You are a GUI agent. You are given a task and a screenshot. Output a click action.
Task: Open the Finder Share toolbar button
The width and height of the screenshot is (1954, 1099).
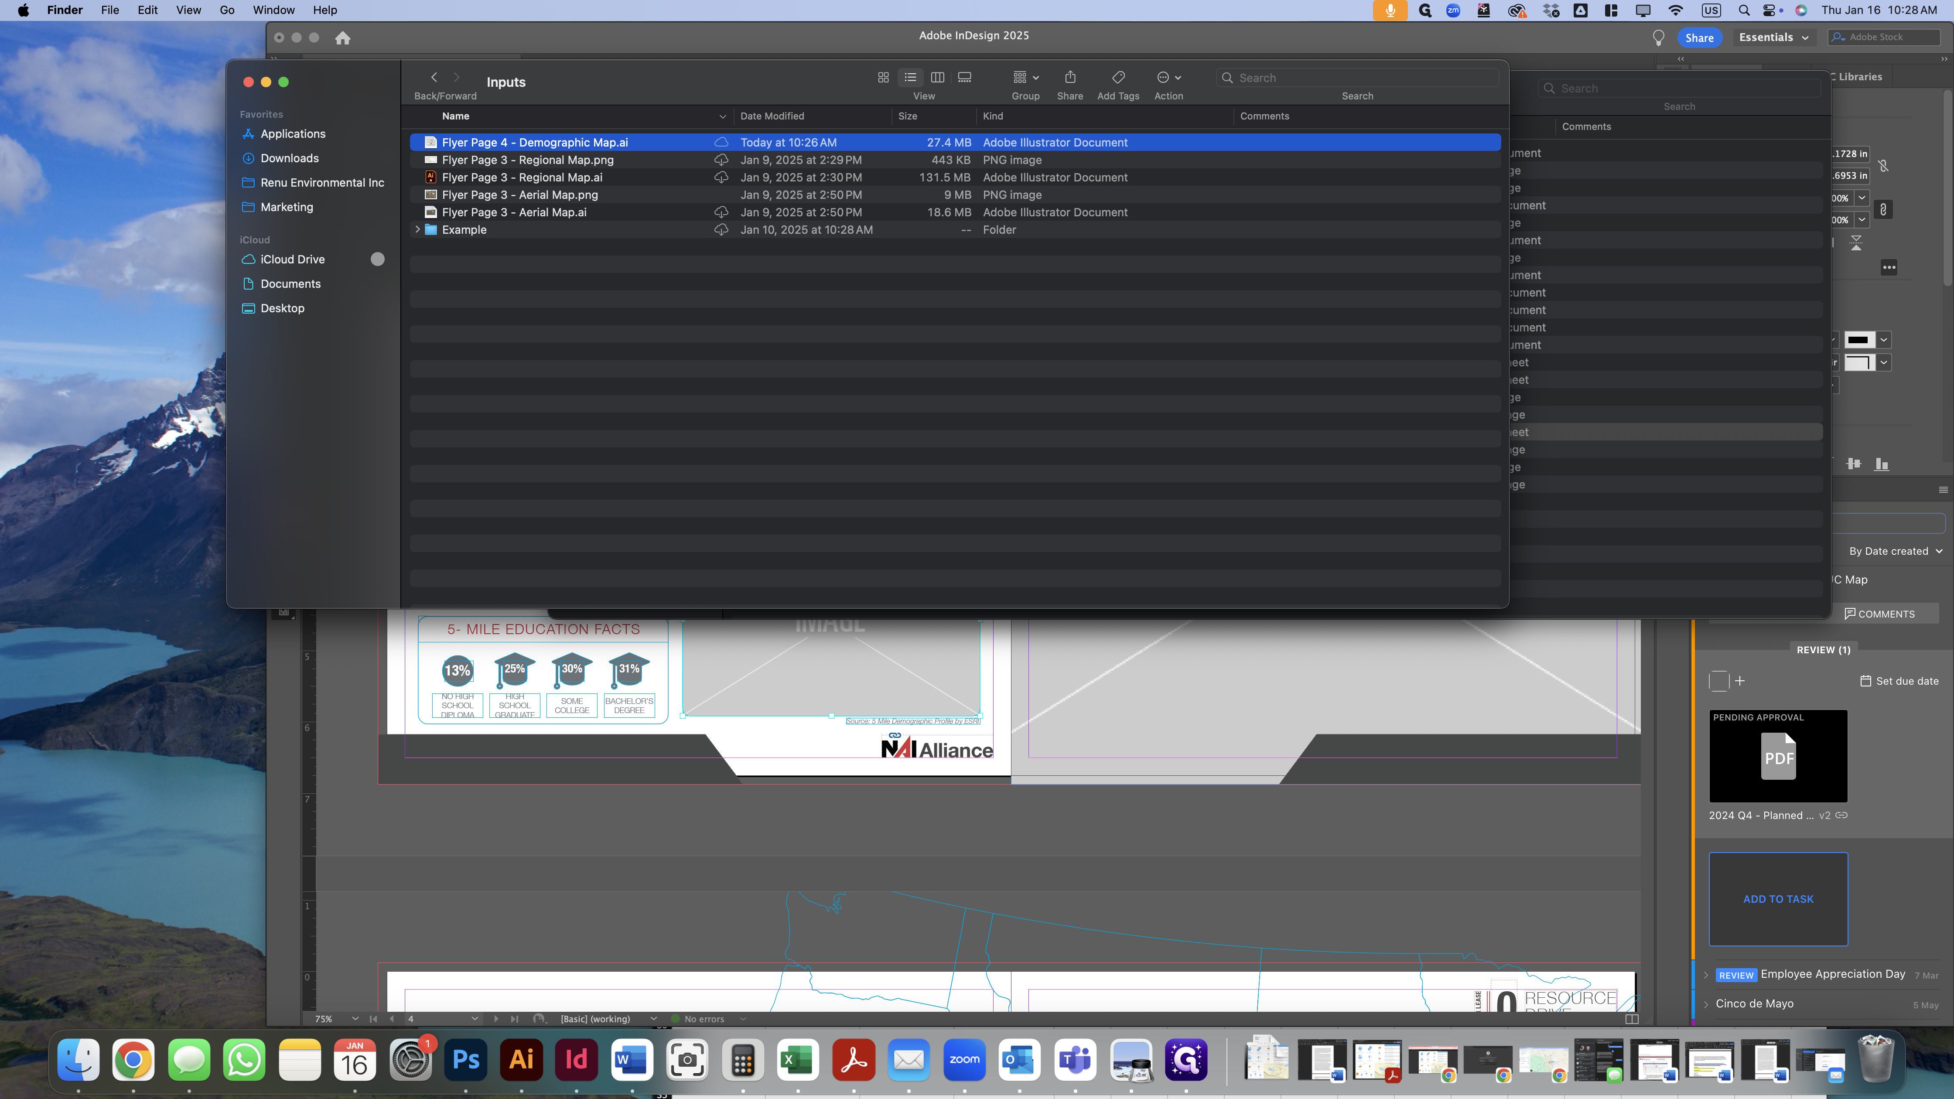pyautogui.click(x=1070, y=77)
